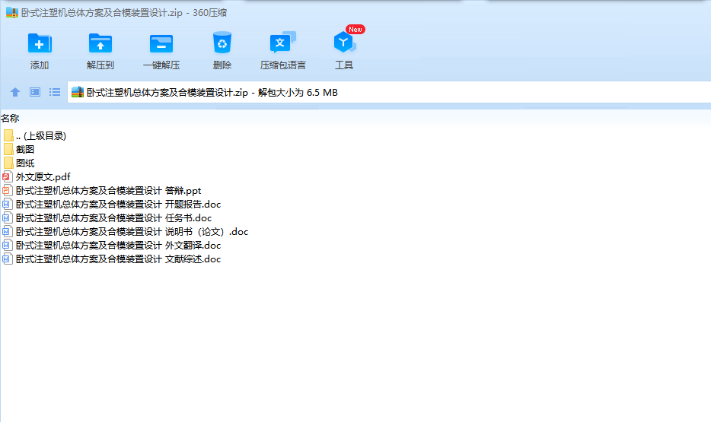The image size is (711, 422).
Task: Click the red New badge on 工具
Action: [355, 30]
